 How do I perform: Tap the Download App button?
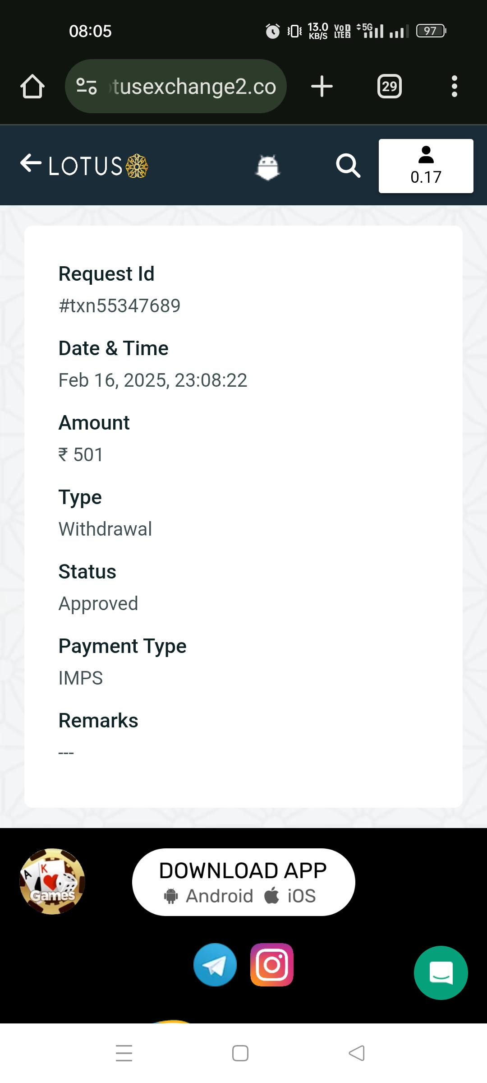click(x=243, y=882)
